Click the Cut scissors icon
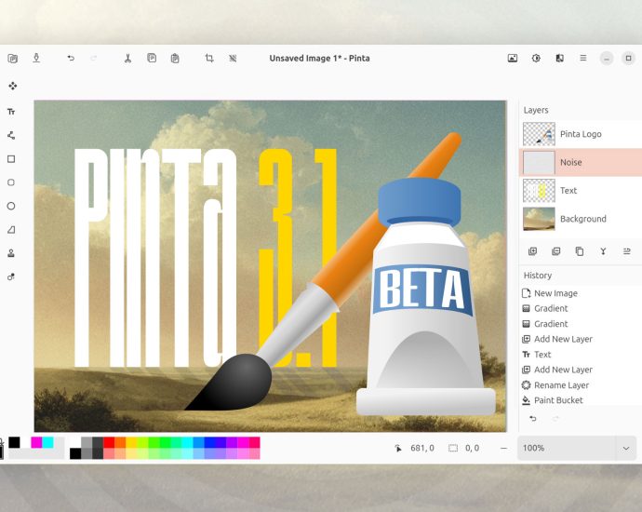Image resolution: width=642 pixels, height=512 pixels. click(127, 59)
